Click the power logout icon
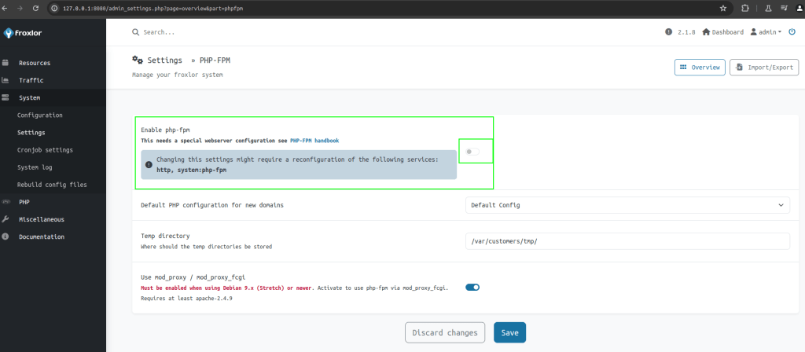The height and width of the screenshot is (352, 805). 792,32
